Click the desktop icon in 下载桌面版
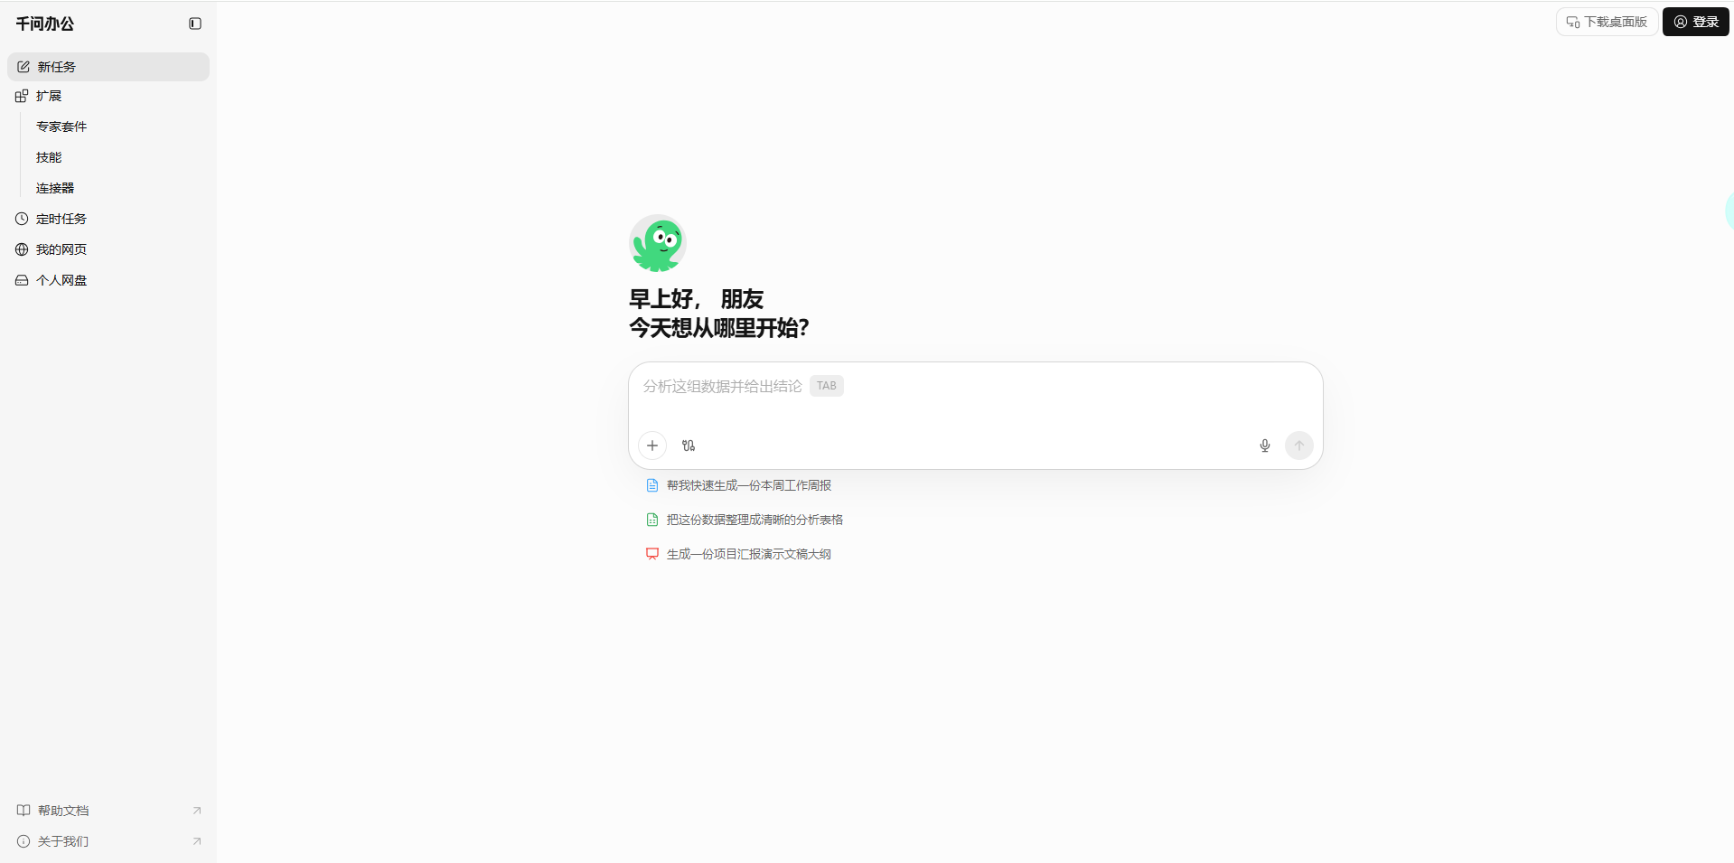 tap(1573, 22)
